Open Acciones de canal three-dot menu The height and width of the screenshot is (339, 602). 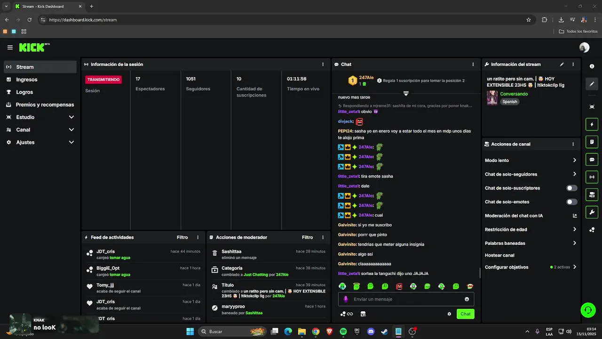573,144
